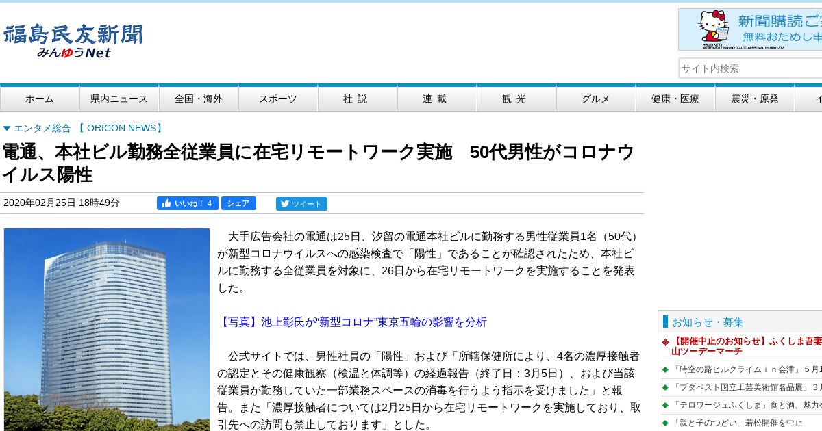Click the エンタメ総合 category link
Viewport: 822px width, 431px height.
(x=42, y=128)
